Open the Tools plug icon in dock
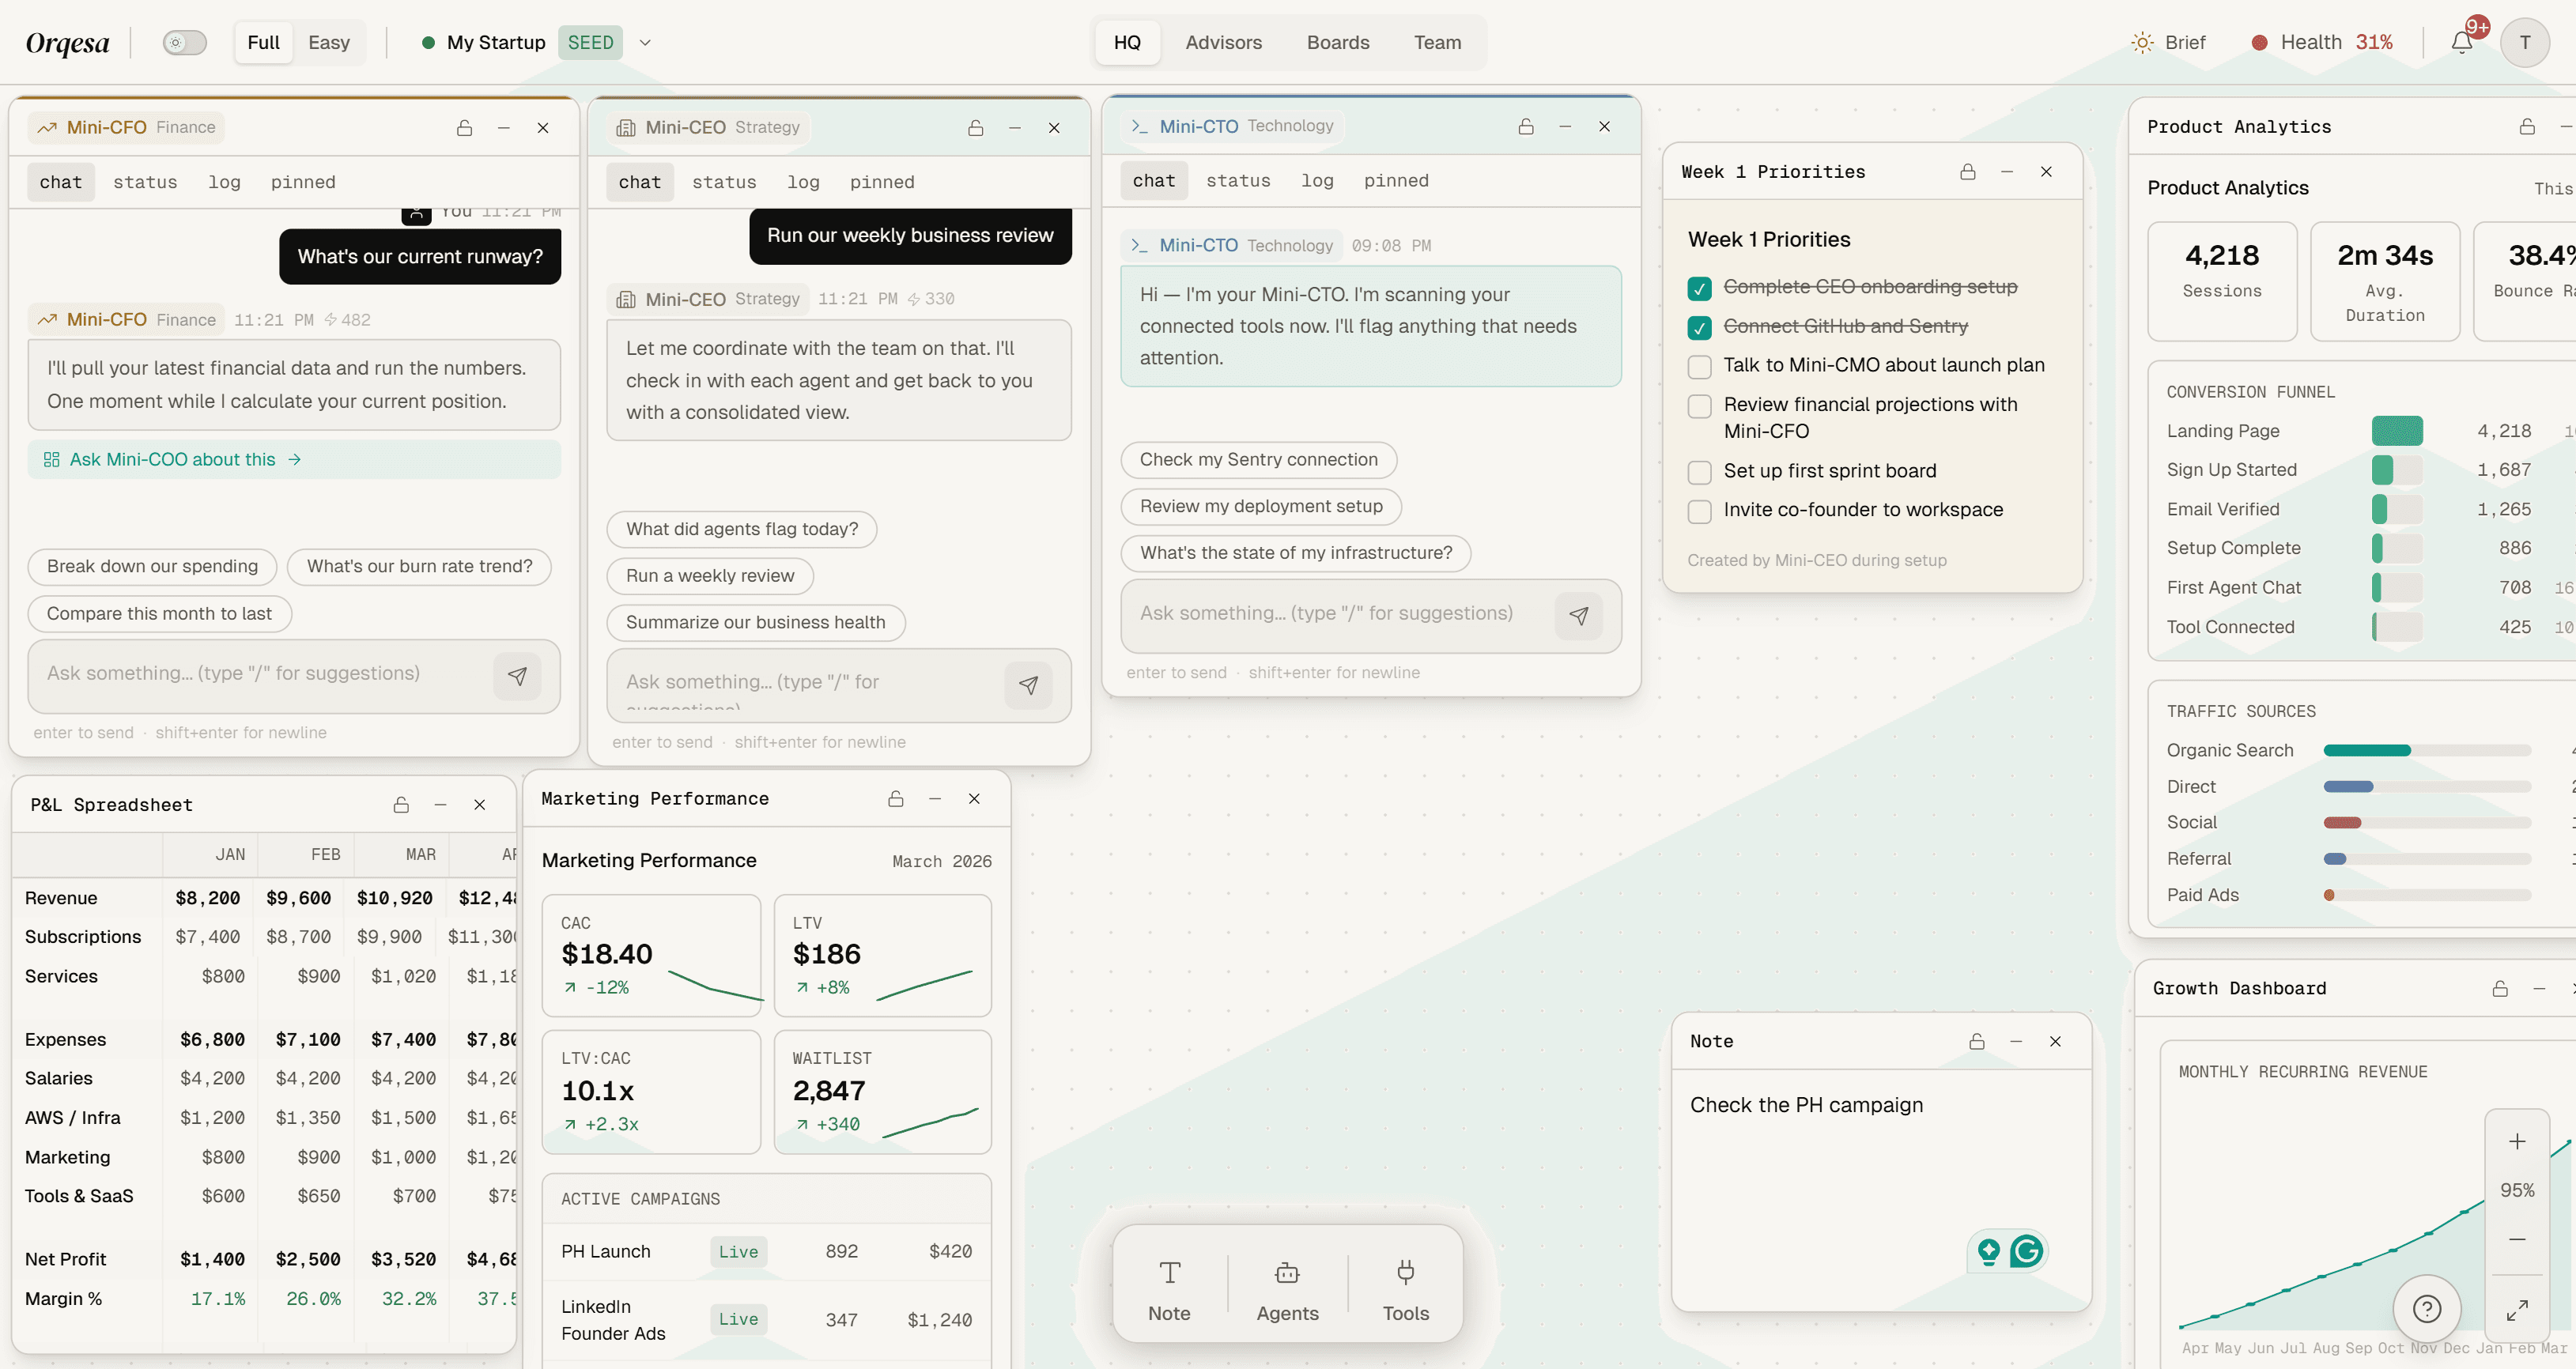This screenshot has width=2576, height=1369. click(x=1405, y=1290)
